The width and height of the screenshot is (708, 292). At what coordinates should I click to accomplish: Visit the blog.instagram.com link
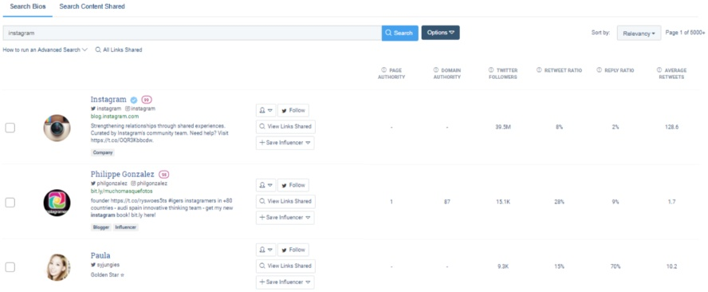click(115, 116)
